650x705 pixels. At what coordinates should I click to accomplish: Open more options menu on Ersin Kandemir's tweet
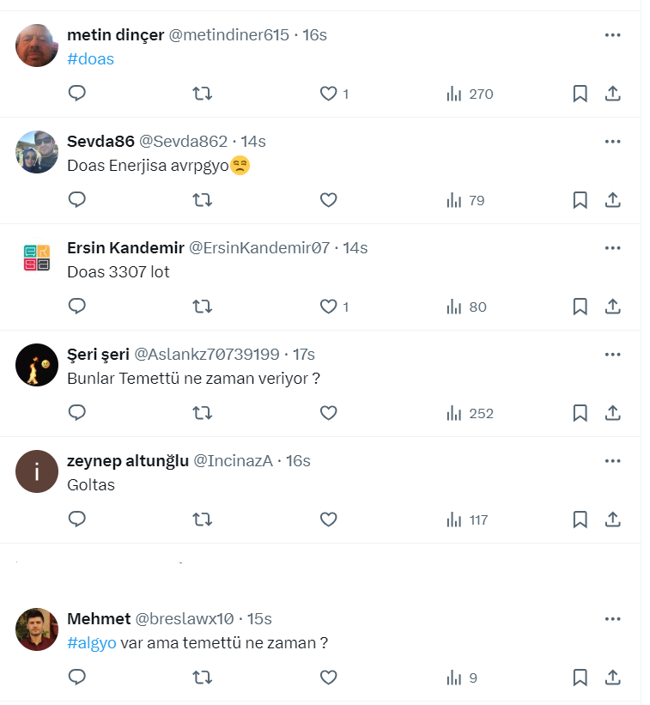612,248
